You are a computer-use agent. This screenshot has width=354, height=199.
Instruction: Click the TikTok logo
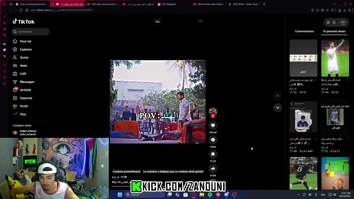tap(24, 22)
